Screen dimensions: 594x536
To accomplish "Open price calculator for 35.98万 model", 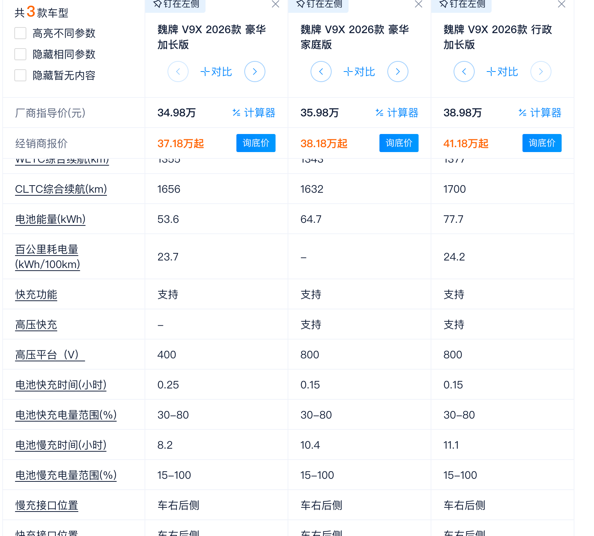I will pos(397,113).
